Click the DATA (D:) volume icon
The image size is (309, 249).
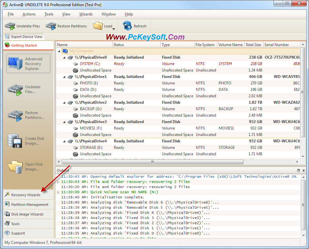tap(75, 90)
